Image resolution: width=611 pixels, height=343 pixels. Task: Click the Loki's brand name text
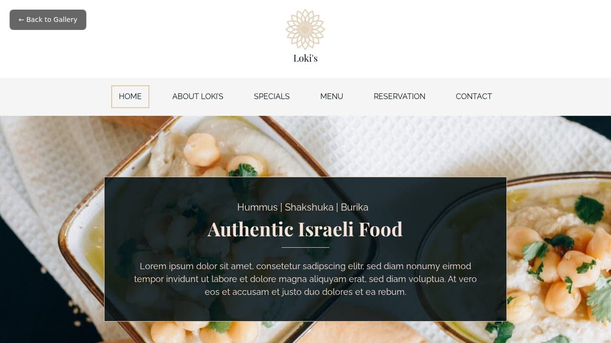[305, 58]
